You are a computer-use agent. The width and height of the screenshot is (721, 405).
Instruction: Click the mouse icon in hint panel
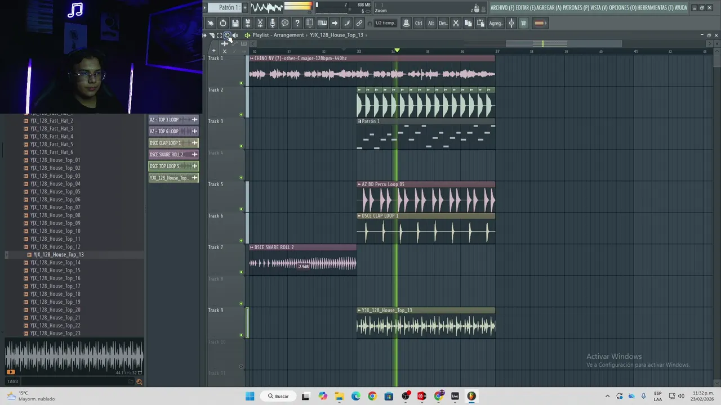pyautogui.click(x=477, y=8)
